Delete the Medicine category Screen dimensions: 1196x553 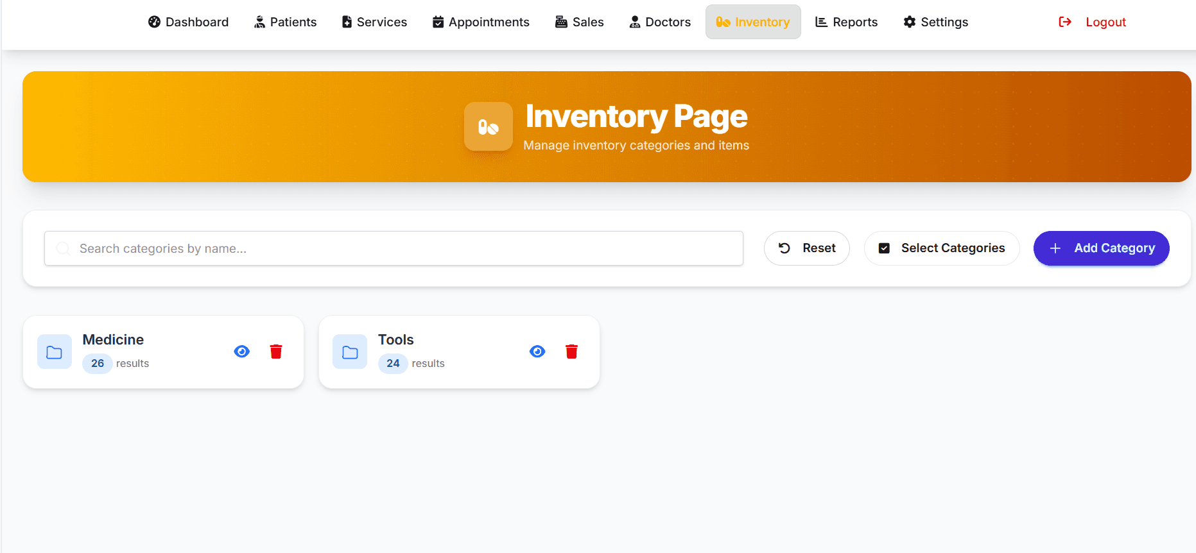click(x=276, y=352)
